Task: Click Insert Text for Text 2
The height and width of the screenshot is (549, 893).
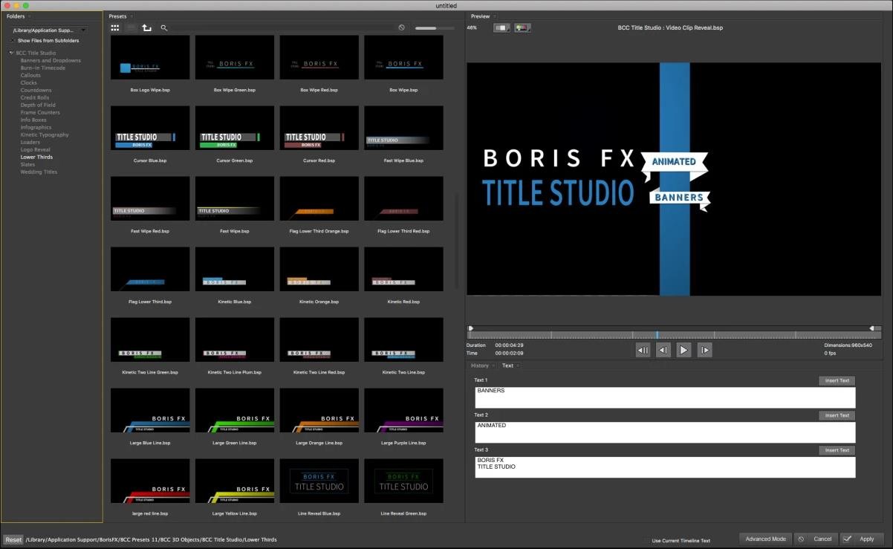Action: (837, 415)
